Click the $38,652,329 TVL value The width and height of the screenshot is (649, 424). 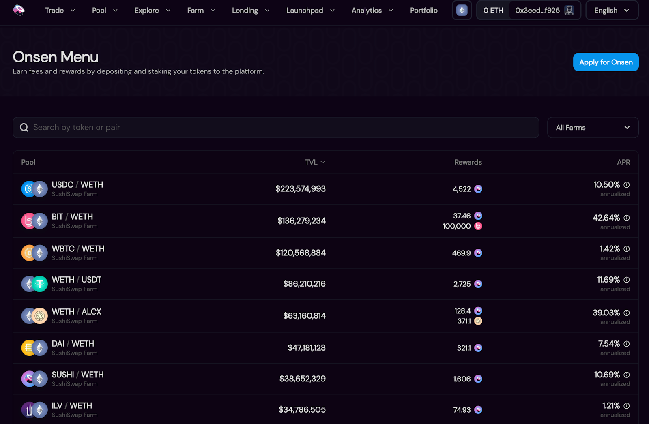point(303,379)
